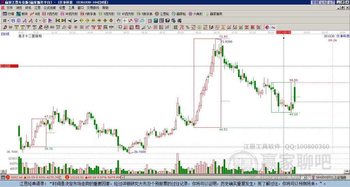Click the 主页 button

(x=332, y=2)
